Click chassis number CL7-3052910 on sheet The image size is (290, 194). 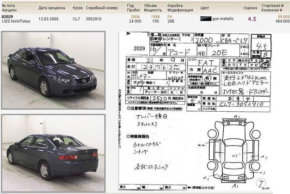241,104
